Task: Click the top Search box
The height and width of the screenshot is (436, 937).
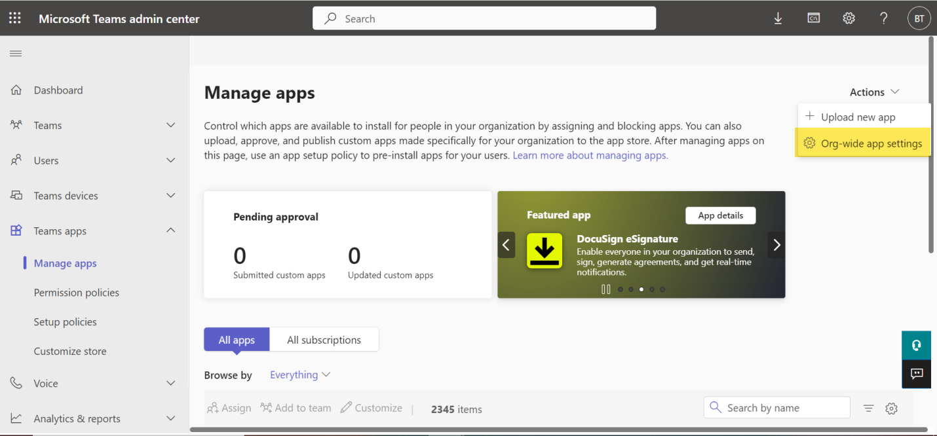Action: 484,18
